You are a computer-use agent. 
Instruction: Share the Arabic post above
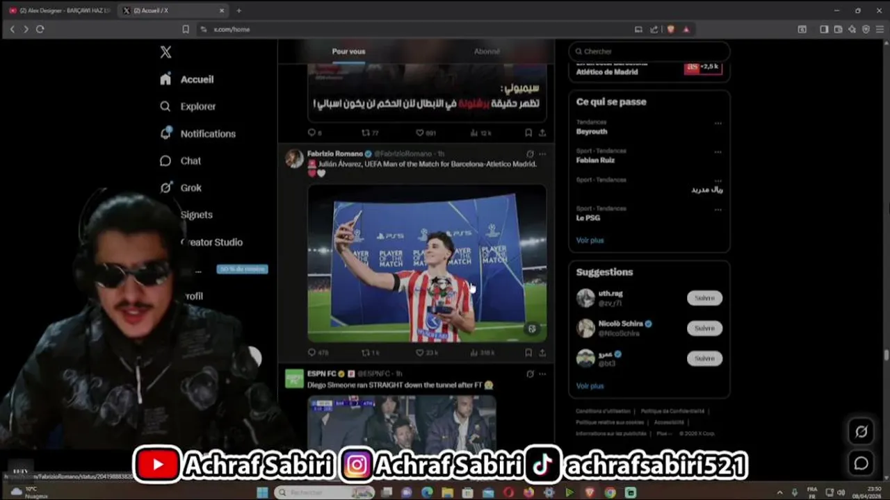coord(542,133)
